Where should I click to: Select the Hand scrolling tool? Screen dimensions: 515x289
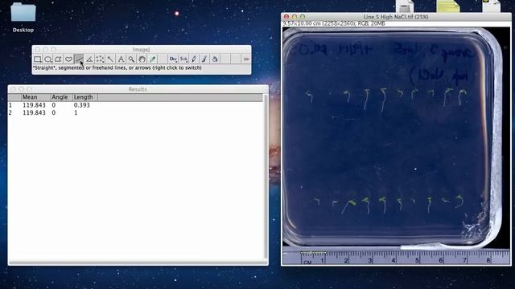click(x=142, y=59)
